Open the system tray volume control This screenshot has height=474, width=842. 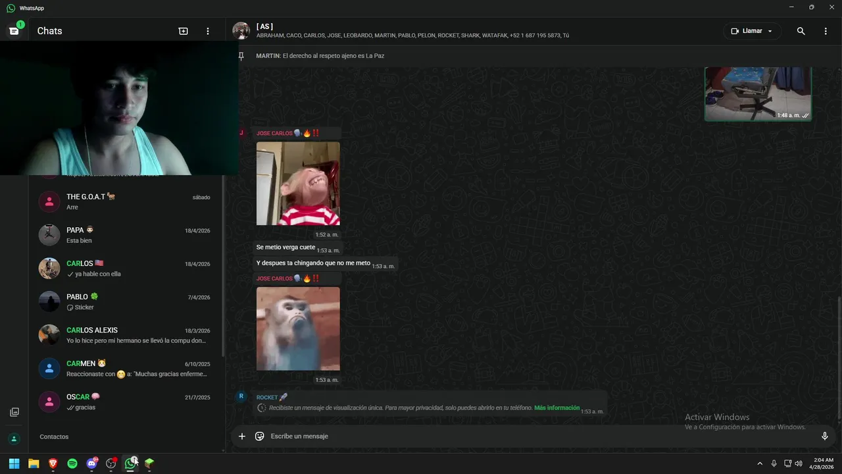point(799,463)
